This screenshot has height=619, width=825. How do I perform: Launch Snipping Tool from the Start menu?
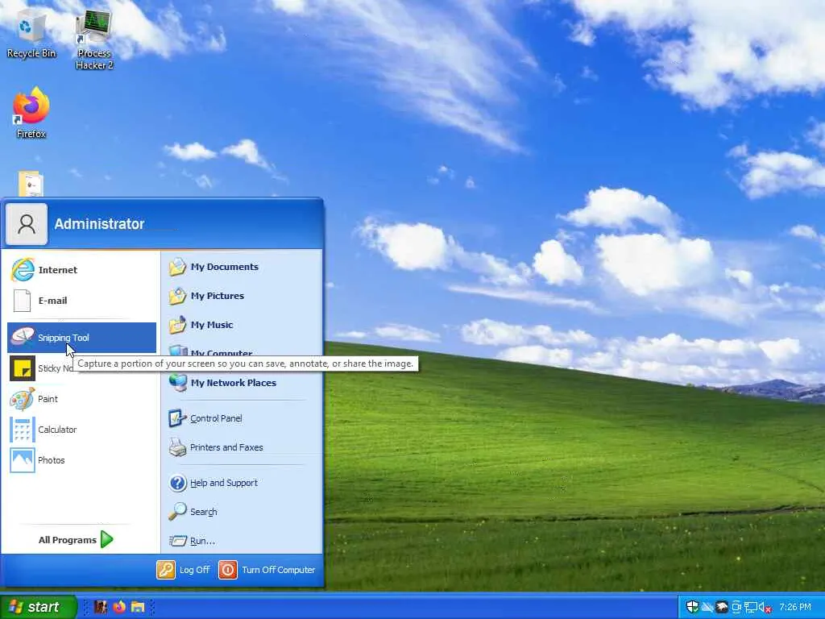point(81,338)
